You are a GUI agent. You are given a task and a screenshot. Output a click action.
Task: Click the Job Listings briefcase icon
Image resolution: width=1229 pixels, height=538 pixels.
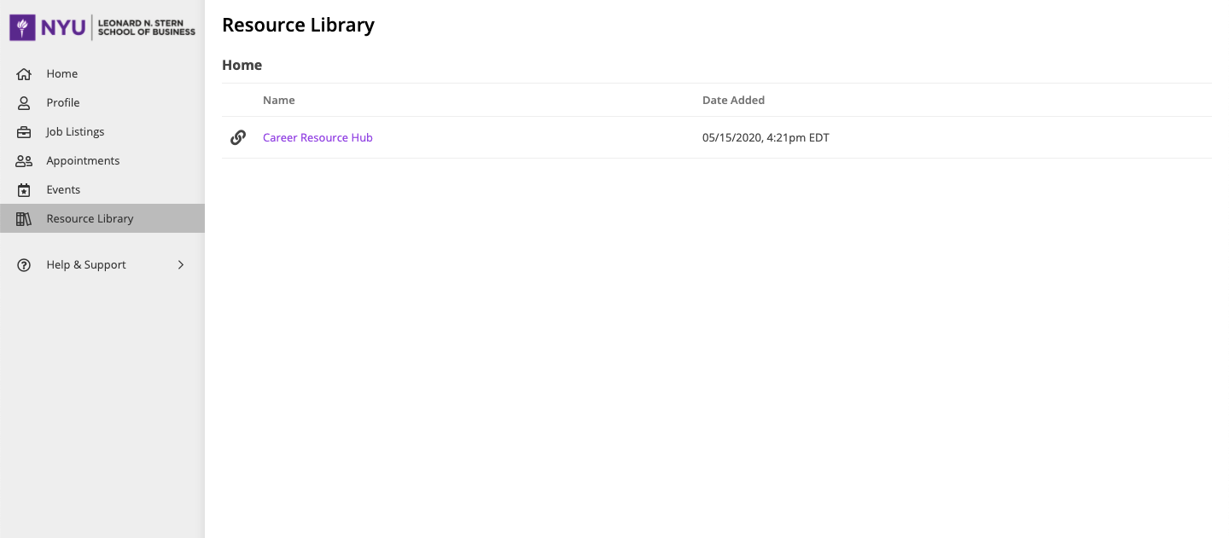24,132
